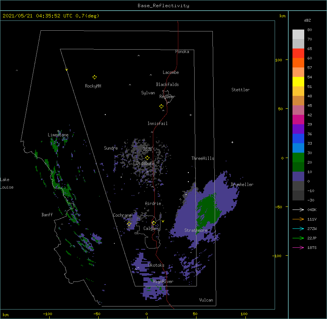This screenshot has height=319, width=327.
Task: Click the Louise label at left edge
Action: coord(7,187)
